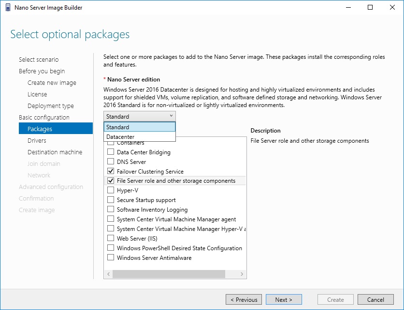Enable Windows Server Antimalware checkbox
Image resolution: width=404 pixels, height=310 pixels.
111,257
